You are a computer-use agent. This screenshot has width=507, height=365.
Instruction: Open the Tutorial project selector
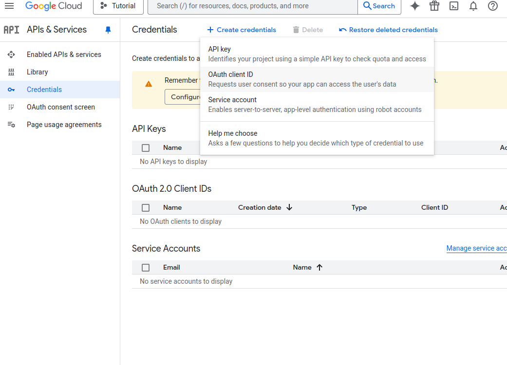pyautogui.click(x=118, y=6)
